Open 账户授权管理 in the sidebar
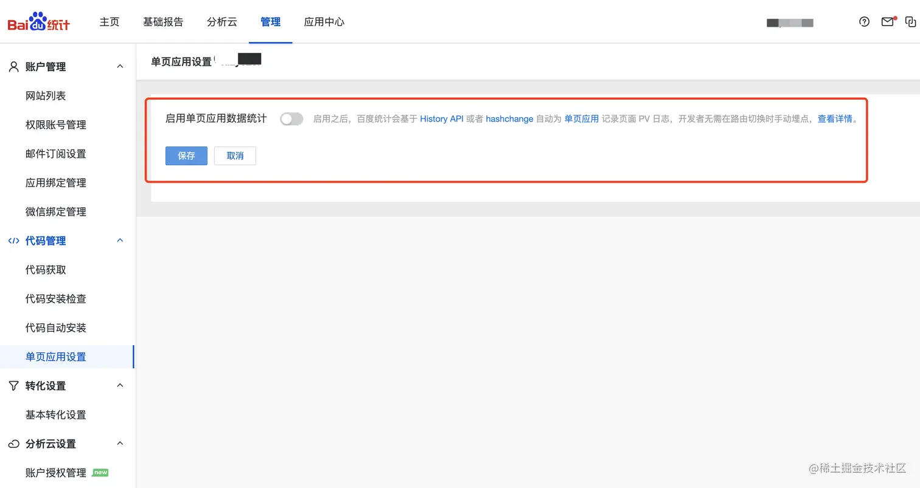 click(56, 472)
